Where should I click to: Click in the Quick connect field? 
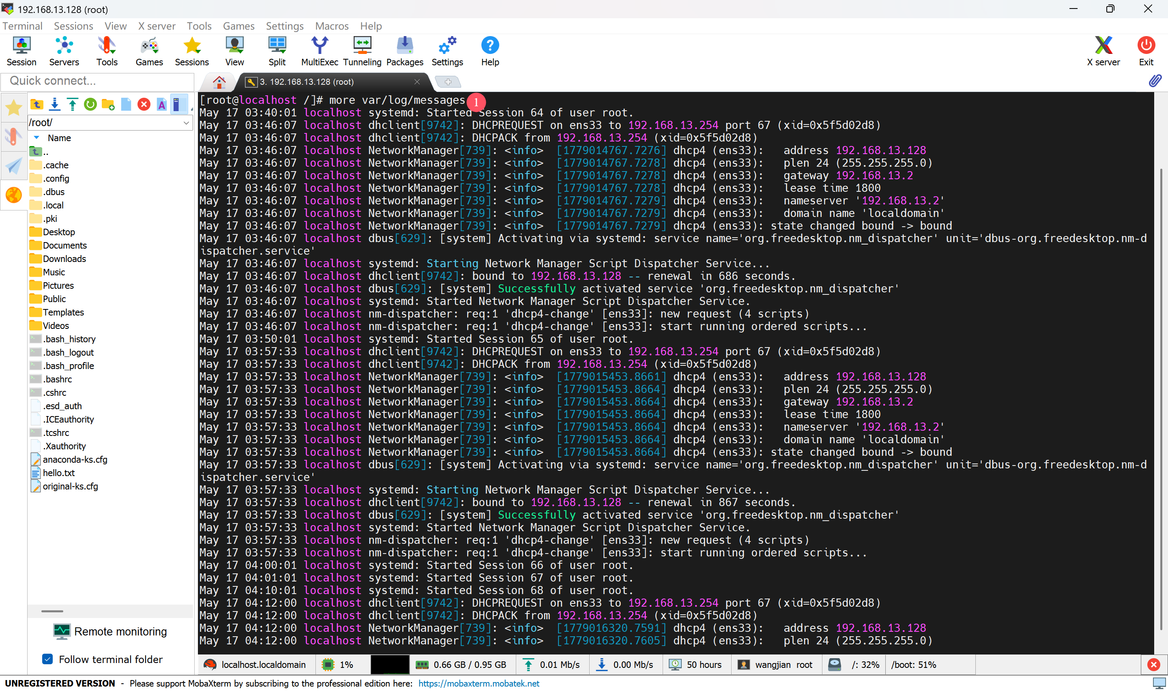tap(98, 81)
